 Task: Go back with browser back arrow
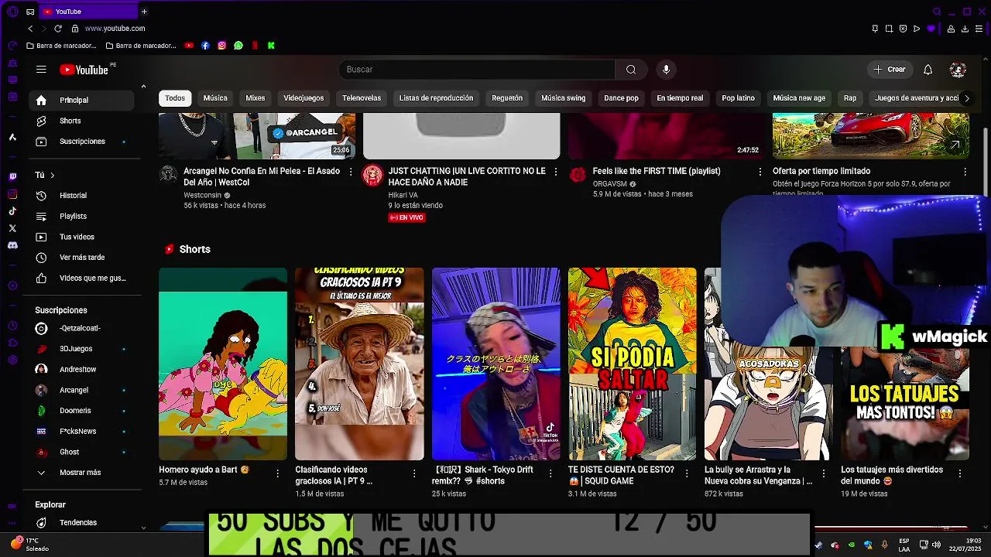(x=30, y=29)
